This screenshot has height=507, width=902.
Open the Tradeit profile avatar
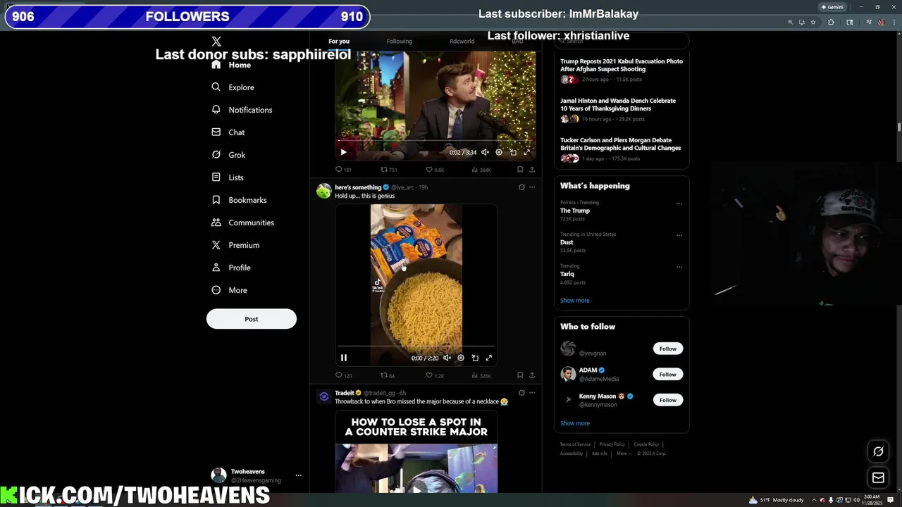(x=323, y=397)
